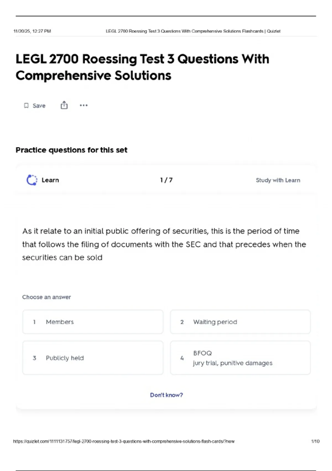Image resolution: width=332 pixels, height=471 pixels.
Task: Click the number 4 answer badge
Action: tap(182, 358)
